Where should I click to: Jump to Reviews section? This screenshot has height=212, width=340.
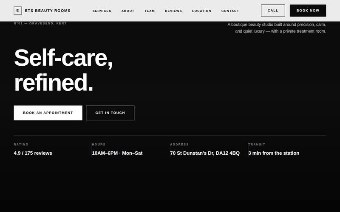(x=173, y=11)
